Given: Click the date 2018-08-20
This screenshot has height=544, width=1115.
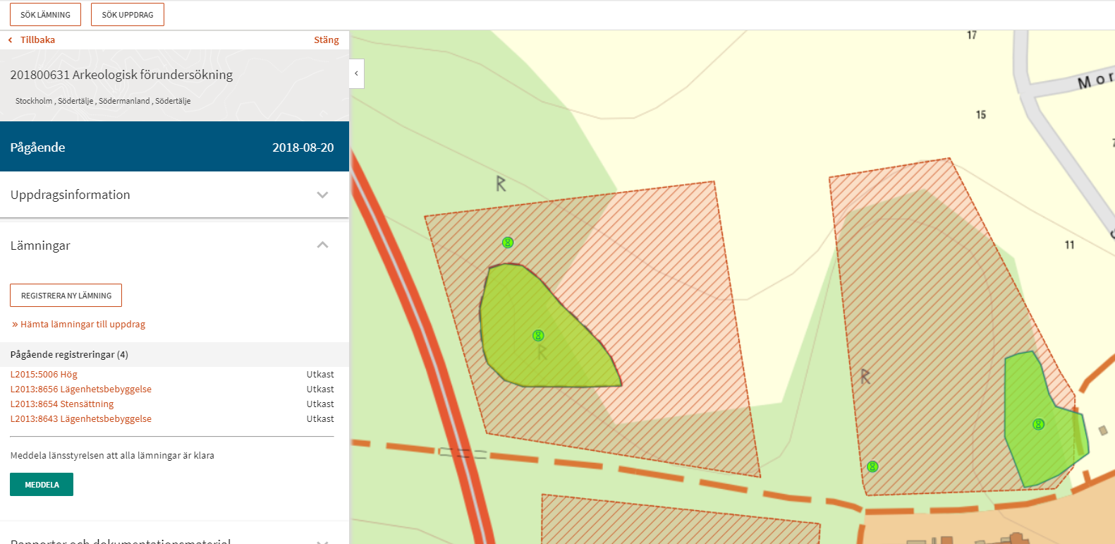Looking at the screenshot, I should pyautogui.click(x=303, y=147).
